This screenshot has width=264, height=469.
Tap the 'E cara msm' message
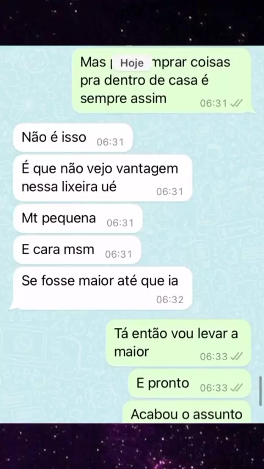coord(77,250)
